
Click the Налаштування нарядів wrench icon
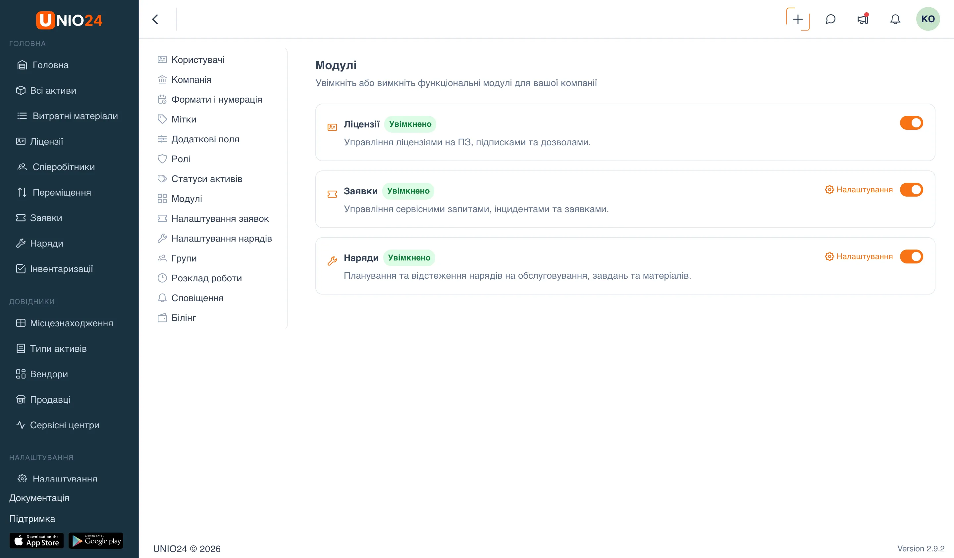(x=162, y=238)
